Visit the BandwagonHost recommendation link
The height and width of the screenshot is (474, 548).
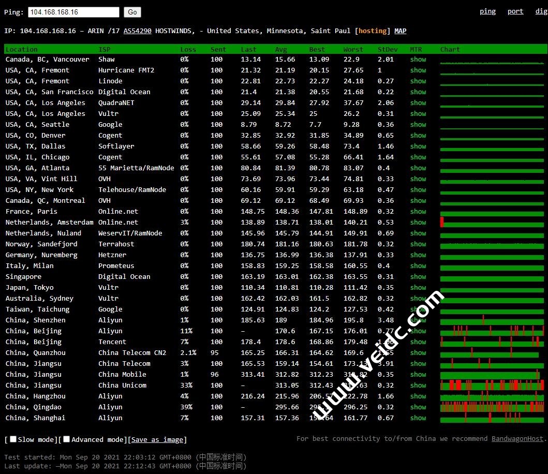click(x=517, y=439)
